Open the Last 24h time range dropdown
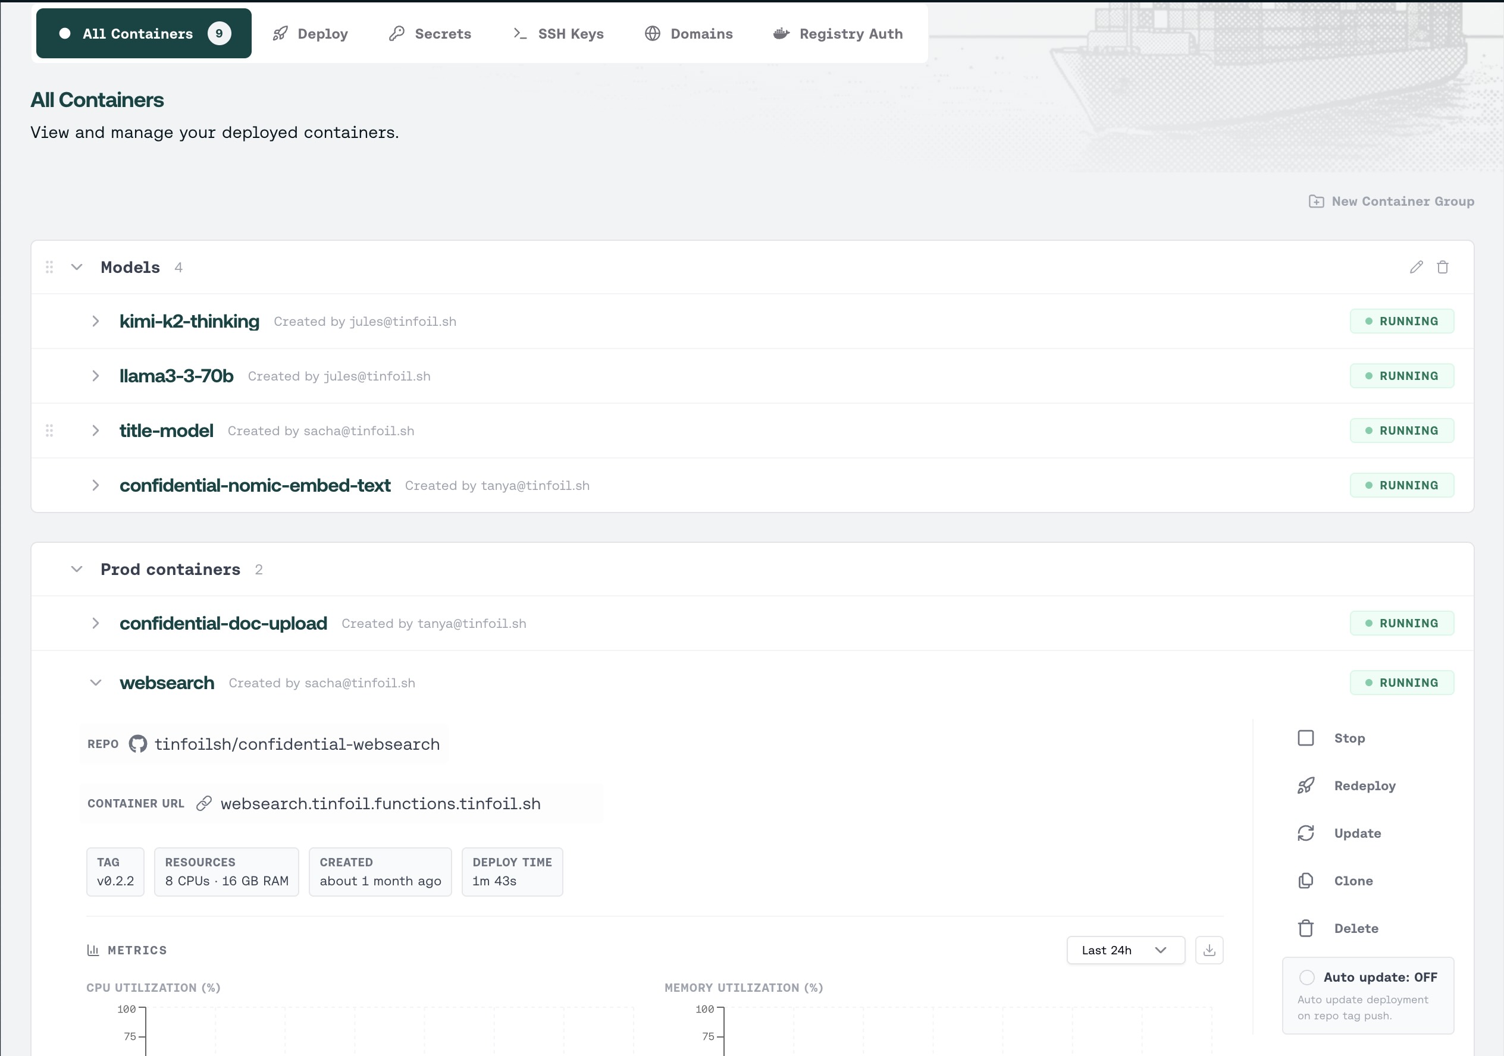The height and width of the screenshot is (1056, 1504). tap(1124, 950)
